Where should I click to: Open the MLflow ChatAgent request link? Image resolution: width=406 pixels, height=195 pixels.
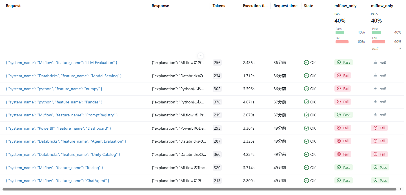57,181
